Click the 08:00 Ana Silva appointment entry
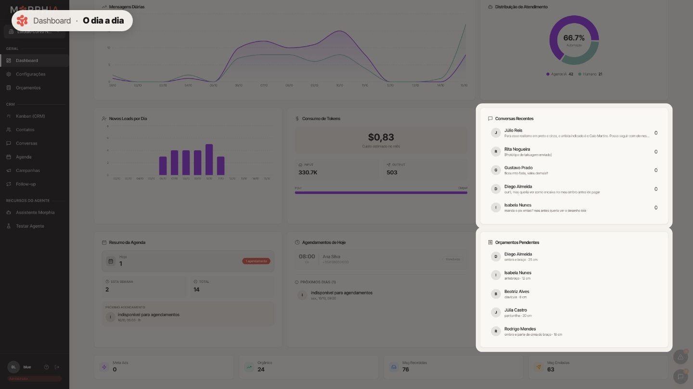The height and width of the screenshot is (389, 693). pyautogui.click(x=381, y=259)
